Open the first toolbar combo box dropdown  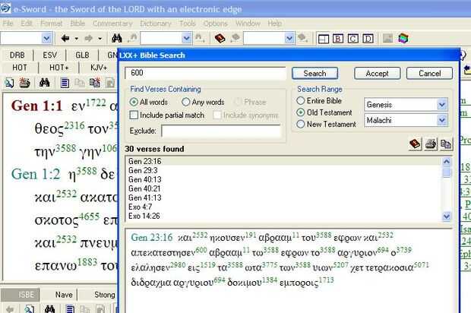pyautogui.click(x=46, y=39)
